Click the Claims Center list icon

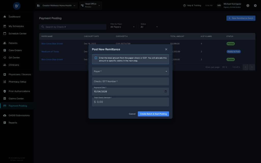pos(5,99)
